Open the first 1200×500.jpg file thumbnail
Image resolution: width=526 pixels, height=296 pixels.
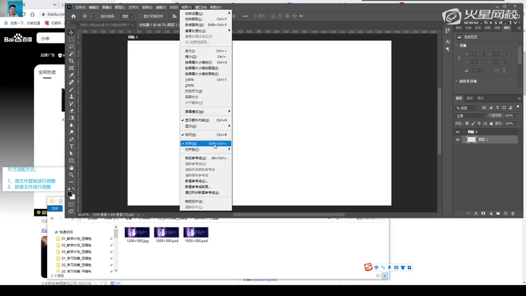(137, 233)
